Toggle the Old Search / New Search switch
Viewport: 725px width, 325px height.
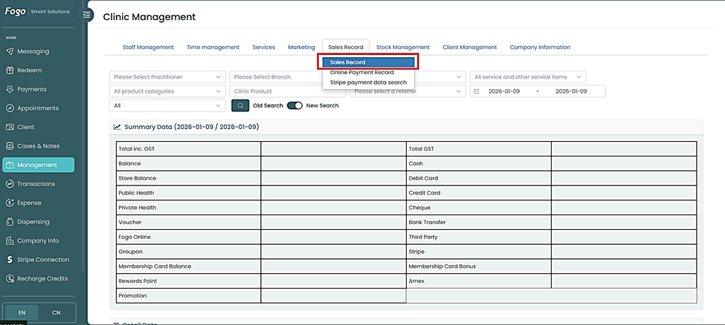[x=294, y=106]
